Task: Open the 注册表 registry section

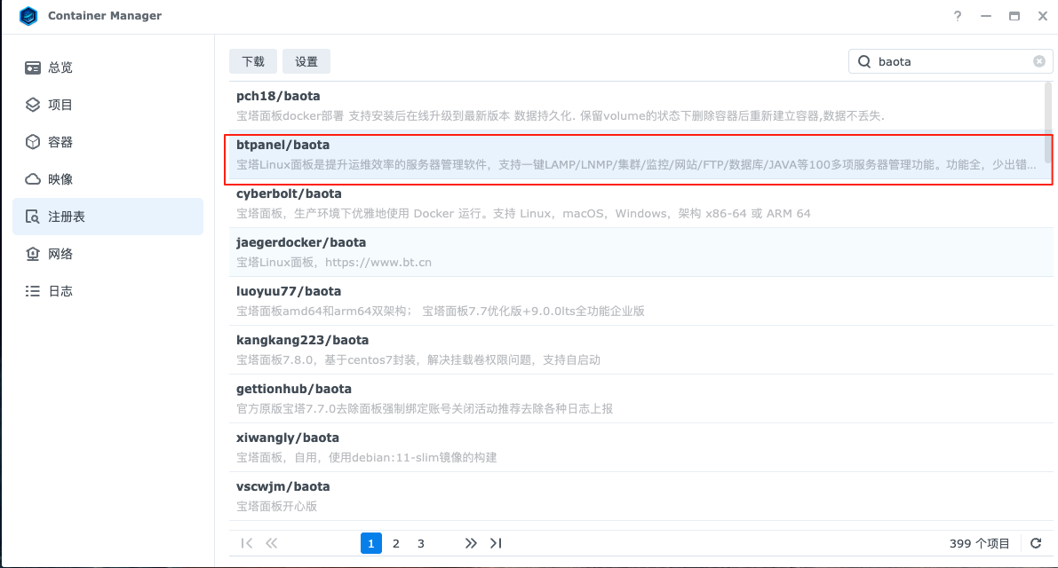Action: coord(108,217)
